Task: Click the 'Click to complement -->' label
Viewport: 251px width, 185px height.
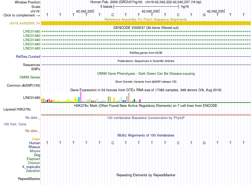Action: pos(22,15)
